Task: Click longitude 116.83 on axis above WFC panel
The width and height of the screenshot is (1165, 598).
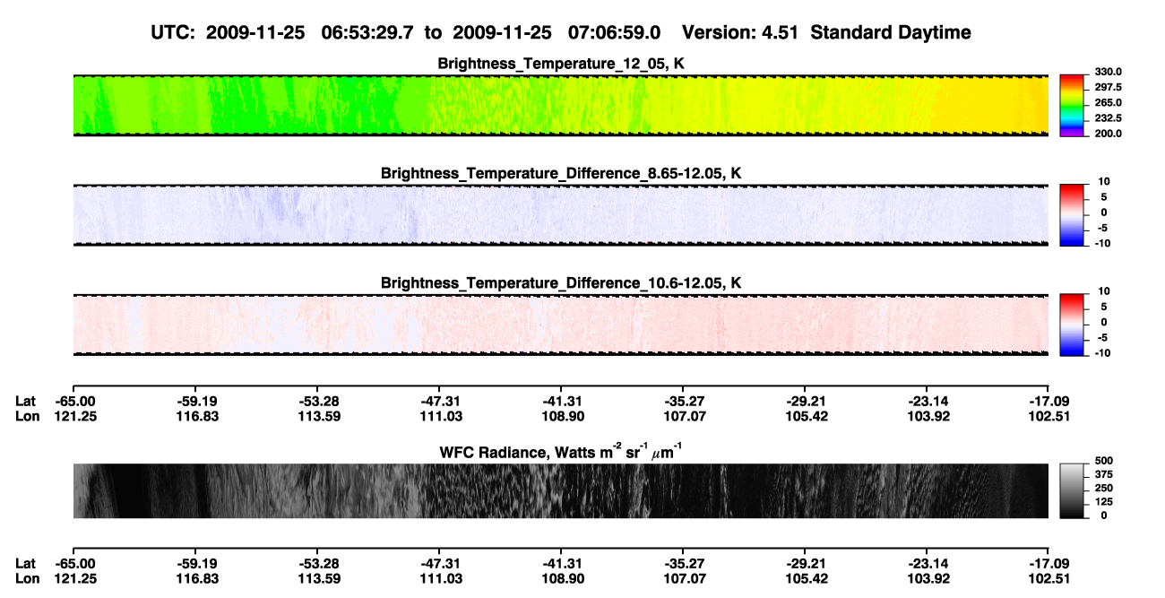Action: [195, 417]
